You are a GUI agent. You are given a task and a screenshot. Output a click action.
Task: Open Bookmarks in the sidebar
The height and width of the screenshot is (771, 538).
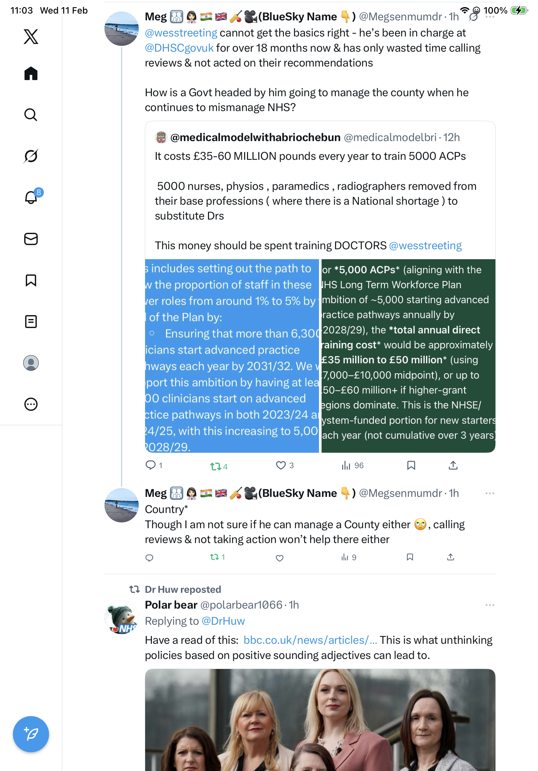coord(31,280)
